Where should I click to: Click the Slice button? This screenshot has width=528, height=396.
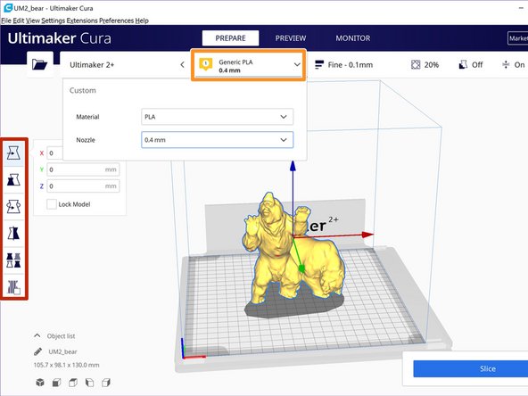point(470,368)
